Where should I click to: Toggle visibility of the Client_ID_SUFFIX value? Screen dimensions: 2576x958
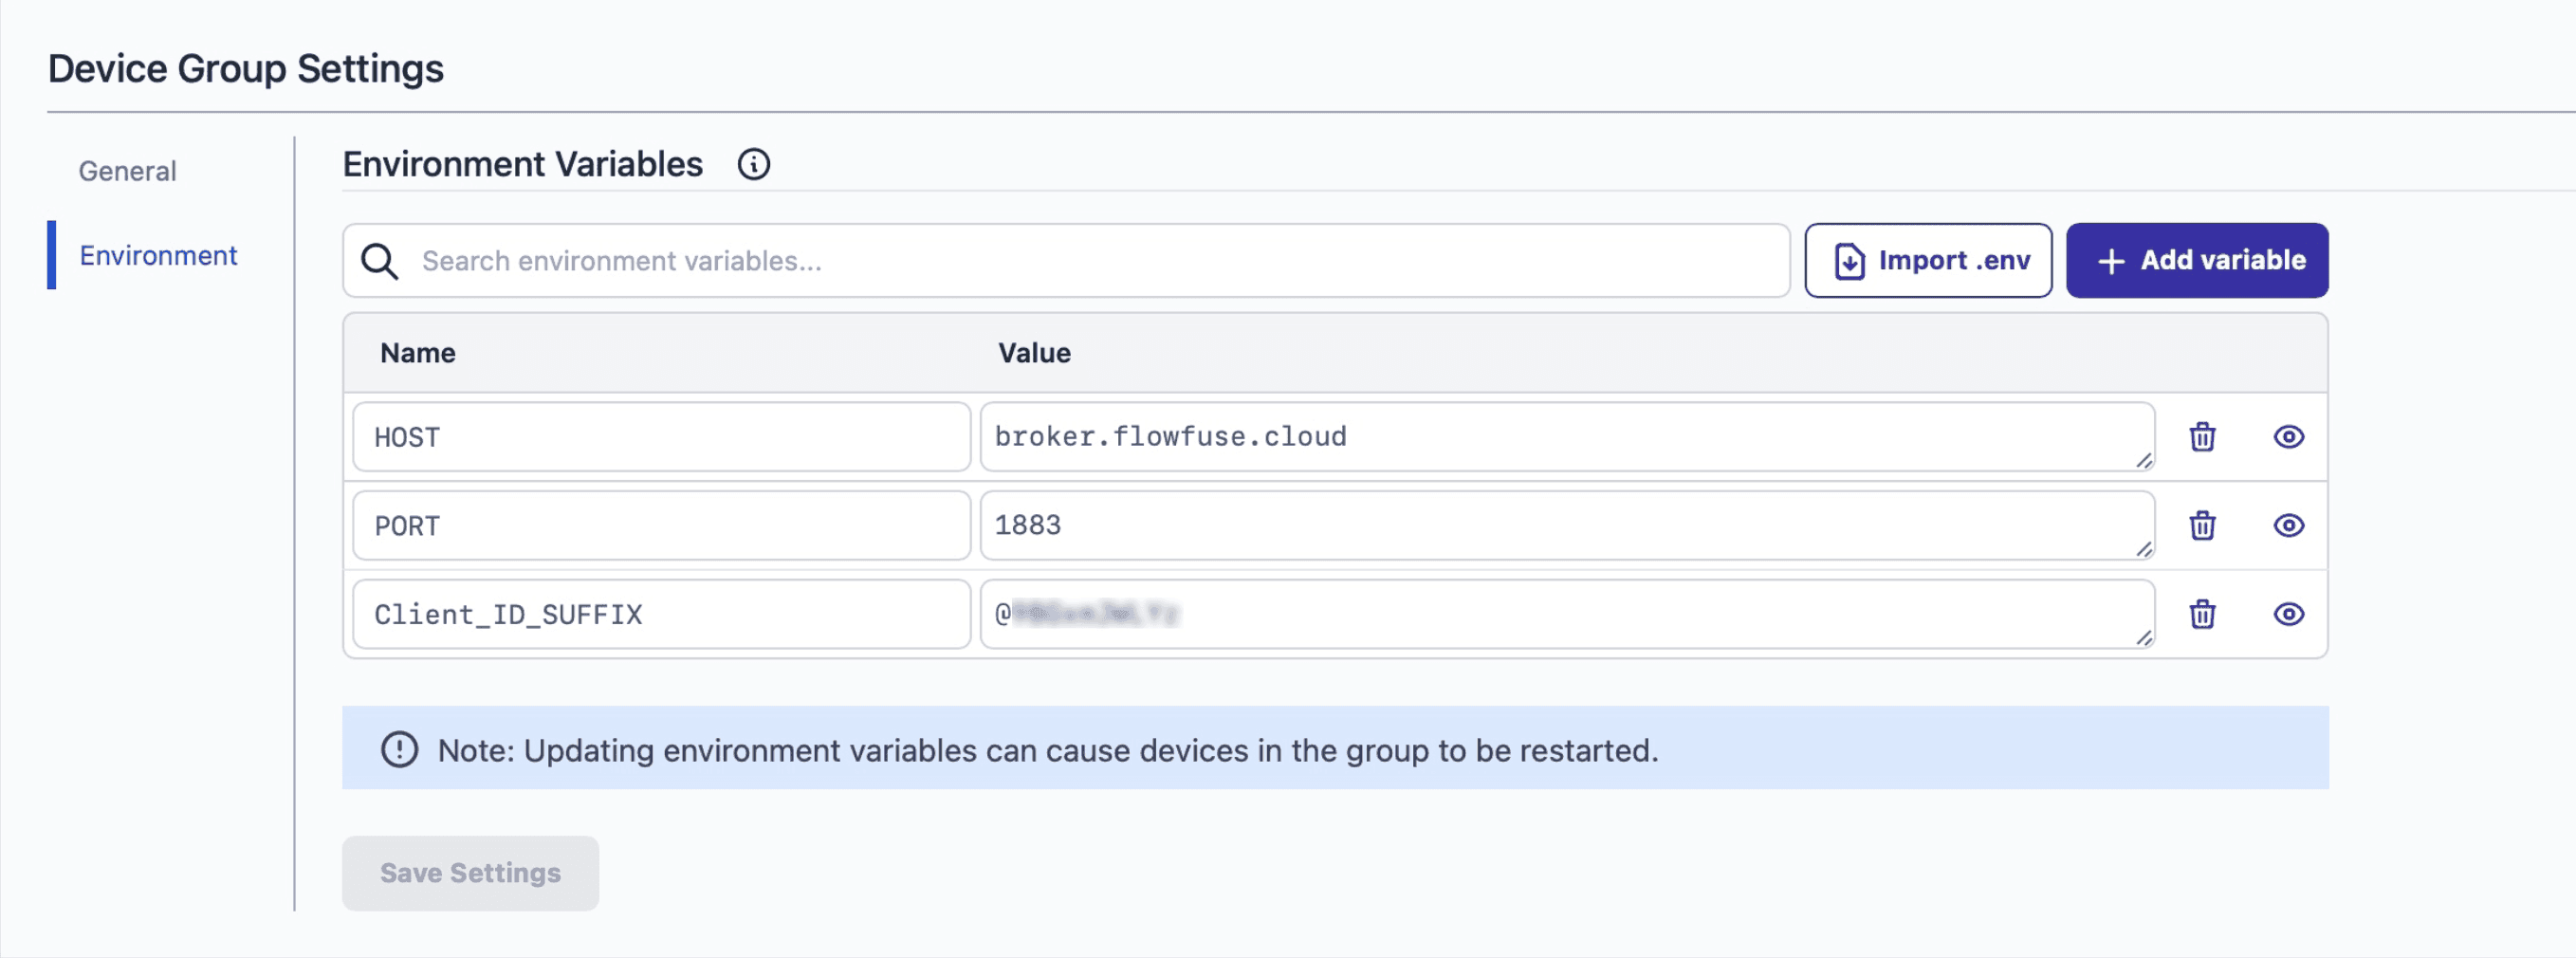coord(2290,614)
